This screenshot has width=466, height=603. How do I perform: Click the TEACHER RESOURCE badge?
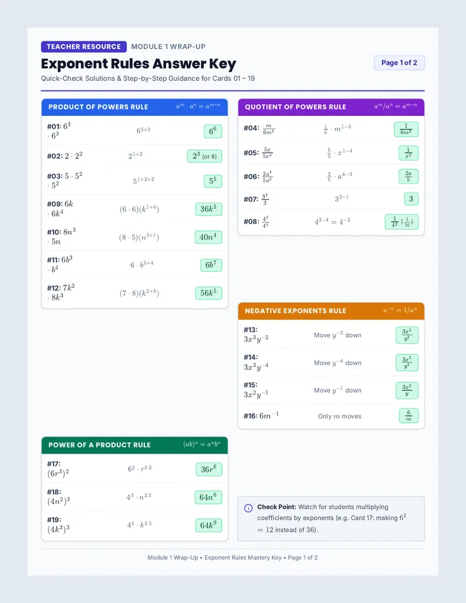pos(84,47)
